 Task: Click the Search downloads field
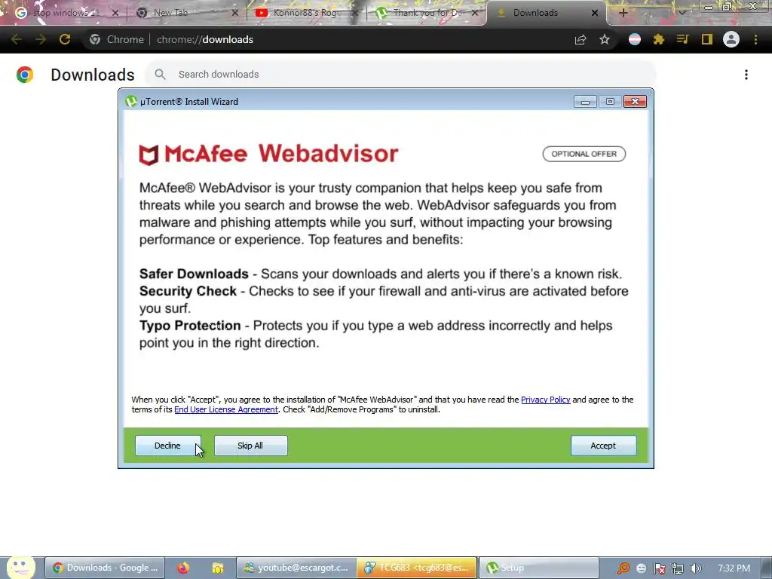click(400, 75)
